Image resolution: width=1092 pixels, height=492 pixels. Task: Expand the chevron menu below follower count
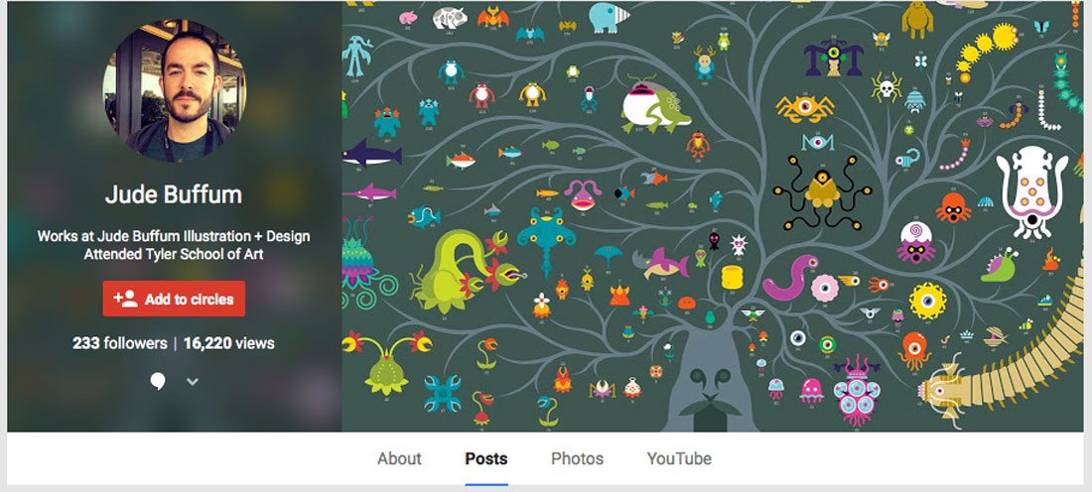pos(193,381)
